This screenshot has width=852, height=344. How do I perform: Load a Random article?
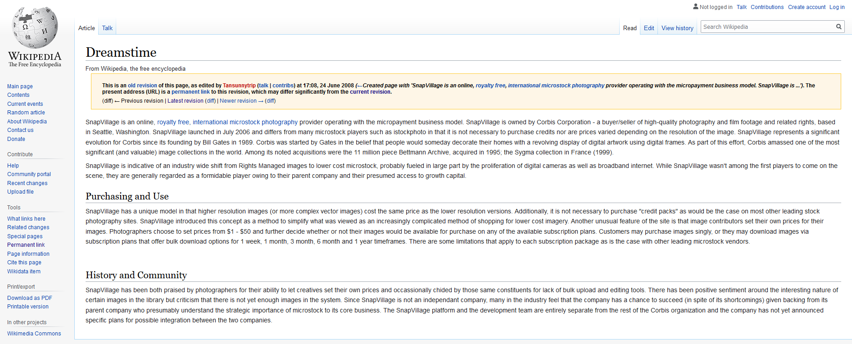click(x=26, y=113)
